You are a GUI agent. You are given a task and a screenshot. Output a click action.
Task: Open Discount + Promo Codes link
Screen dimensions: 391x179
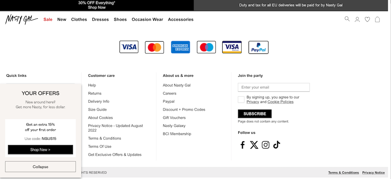pyautogui.click(x=184, y=110)
